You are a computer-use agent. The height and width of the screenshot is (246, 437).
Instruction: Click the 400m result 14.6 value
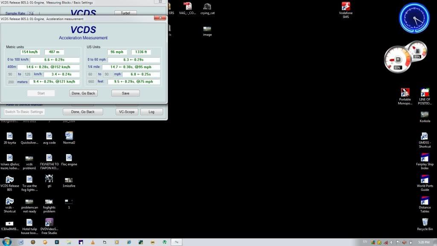tap(48, 67)
